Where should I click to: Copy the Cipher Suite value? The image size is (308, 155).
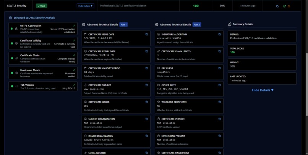(x=220, y=85)
